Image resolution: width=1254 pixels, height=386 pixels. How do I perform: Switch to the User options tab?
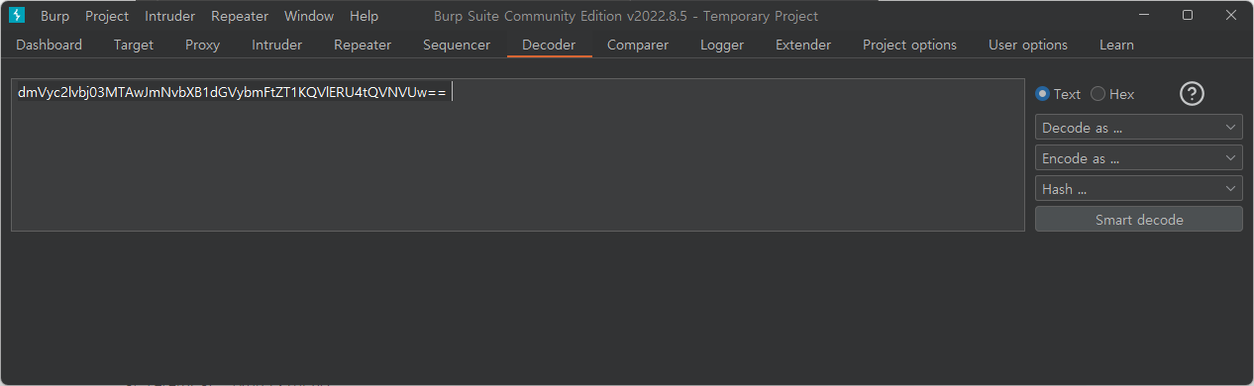1028,45
